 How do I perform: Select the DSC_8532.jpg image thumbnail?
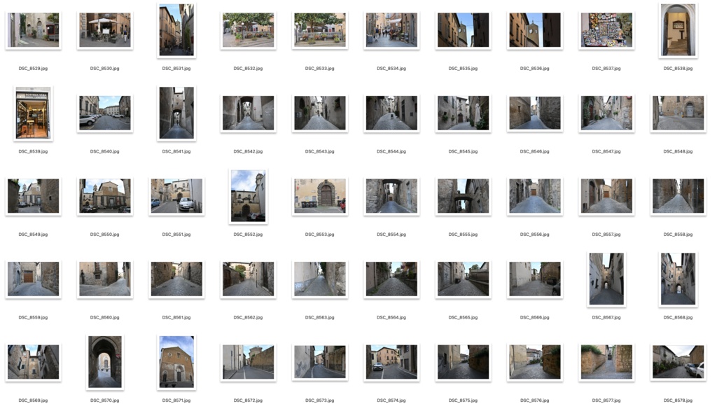coord(249,29)
